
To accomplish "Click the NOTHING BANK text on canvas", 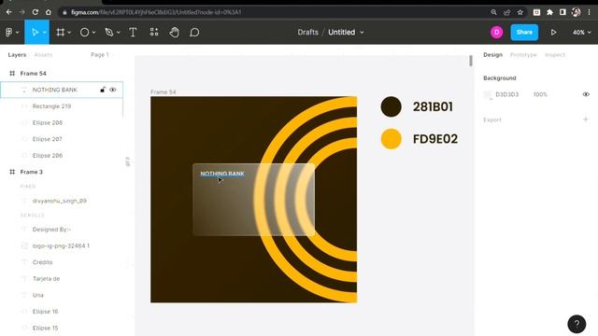I will tap(222, 174).
